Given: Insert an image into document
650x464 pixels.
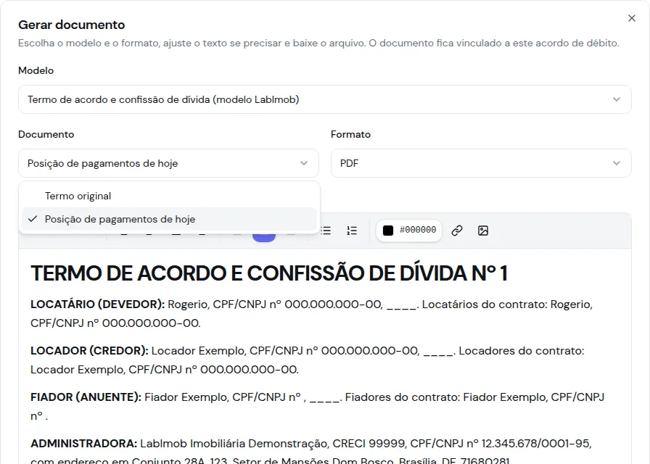Looking at the screenshot, I should coord(483,231).
